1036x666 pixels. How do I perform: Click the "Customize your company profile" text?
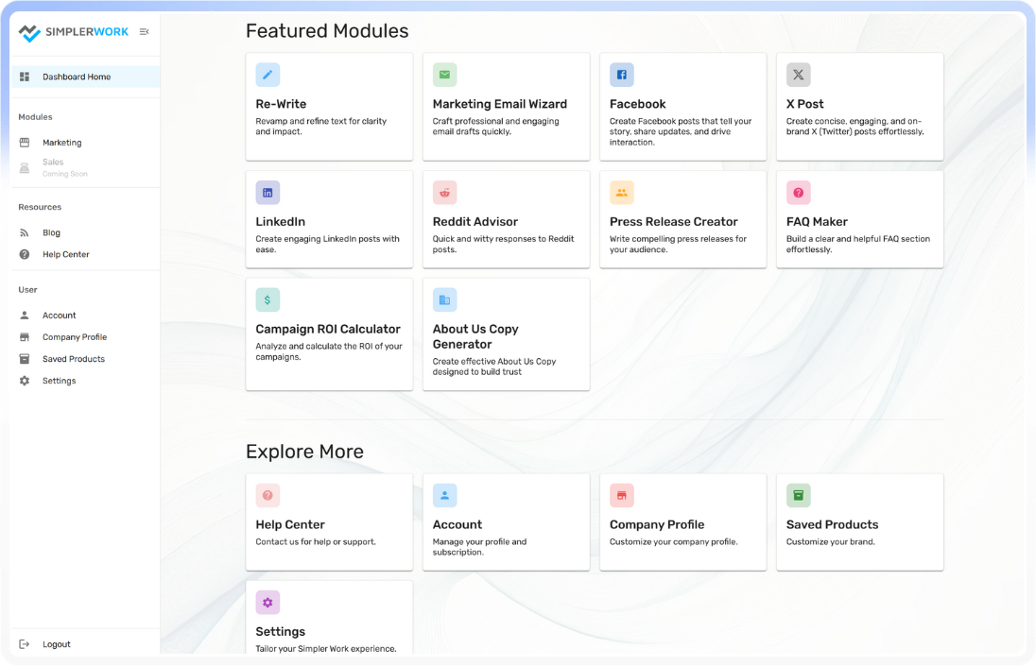pos(673,542)
